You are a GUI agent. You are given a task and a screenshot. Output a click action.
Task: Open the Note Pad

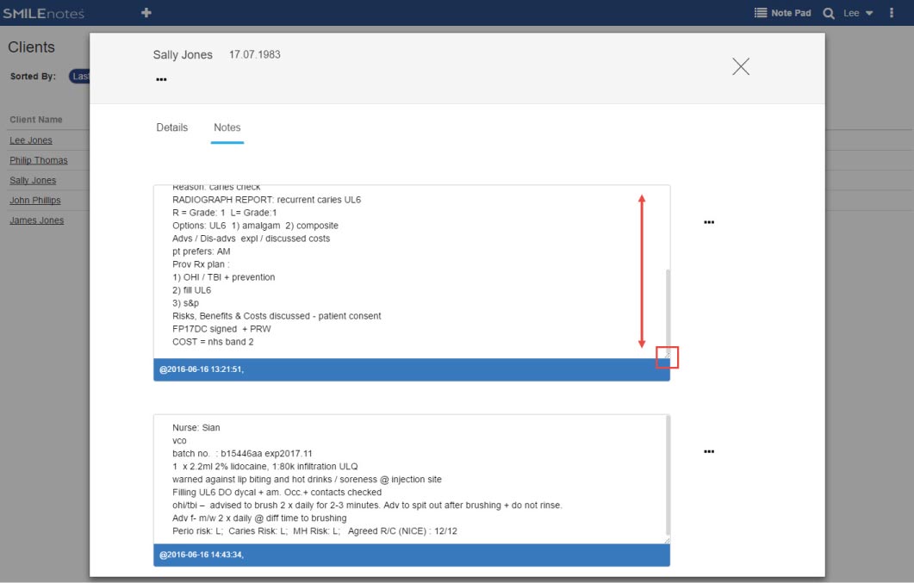tap(782, 13)
